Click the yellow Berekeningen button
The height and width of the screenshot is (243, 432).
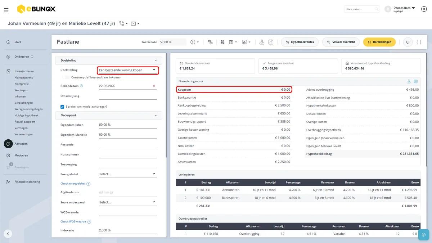pyautogui.click(x=379, y=42)
